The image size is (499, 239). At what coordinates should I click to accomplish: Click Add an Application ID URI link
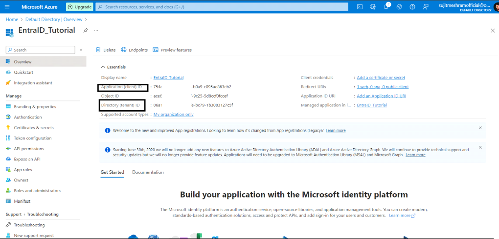pyautogui.click(x=381, y=96)
